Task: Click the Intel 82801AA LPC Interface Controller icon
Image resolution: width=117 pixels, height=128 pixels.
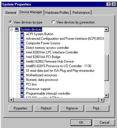Action: pos(22,52)
